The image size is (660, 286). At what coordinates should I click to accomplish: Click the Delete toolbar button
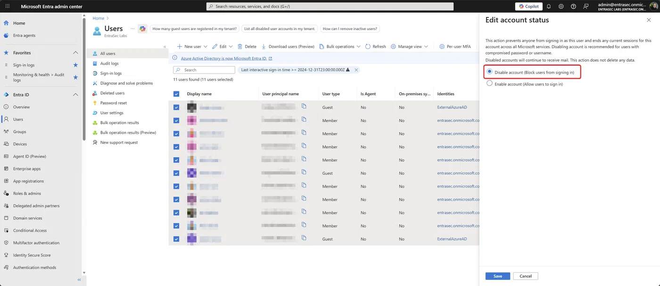[x=247, y=47]
